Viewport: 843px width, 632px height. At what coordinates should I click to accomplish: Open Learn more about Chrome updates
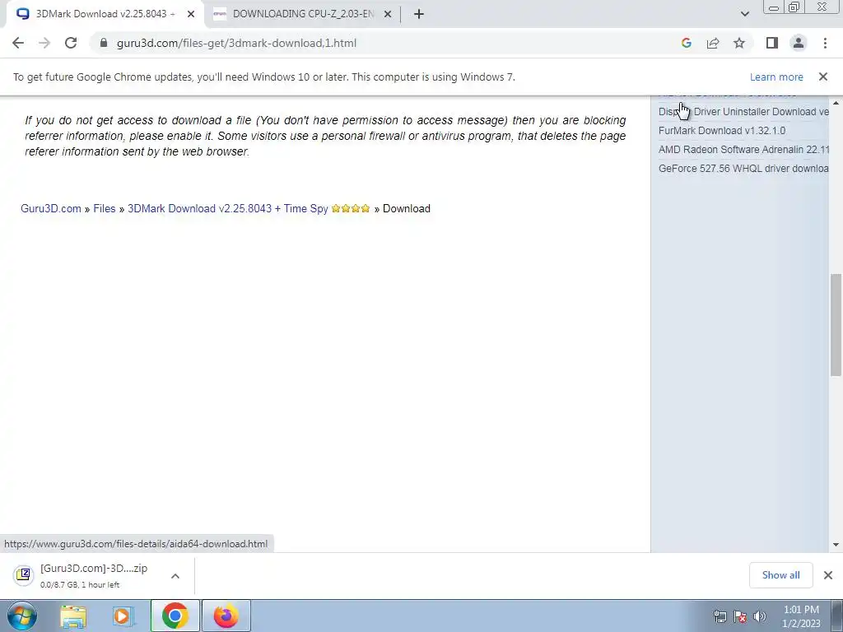tap(776, 77)
